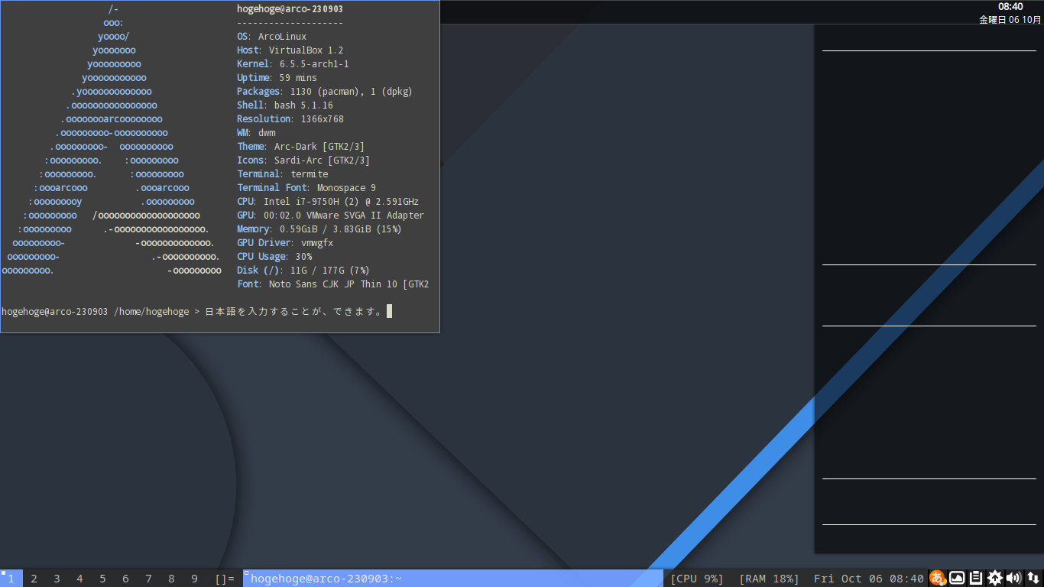
Task: Click the hogehoge@arco-230903 header in terminal output
Action: click(290, 8)
